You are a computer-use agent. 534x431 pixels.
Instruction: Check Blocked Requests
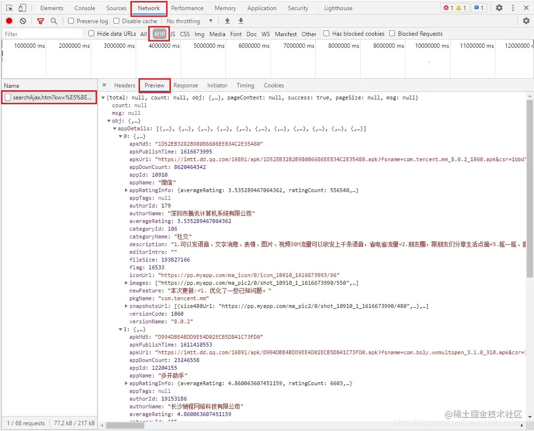(x=393, y=33)
